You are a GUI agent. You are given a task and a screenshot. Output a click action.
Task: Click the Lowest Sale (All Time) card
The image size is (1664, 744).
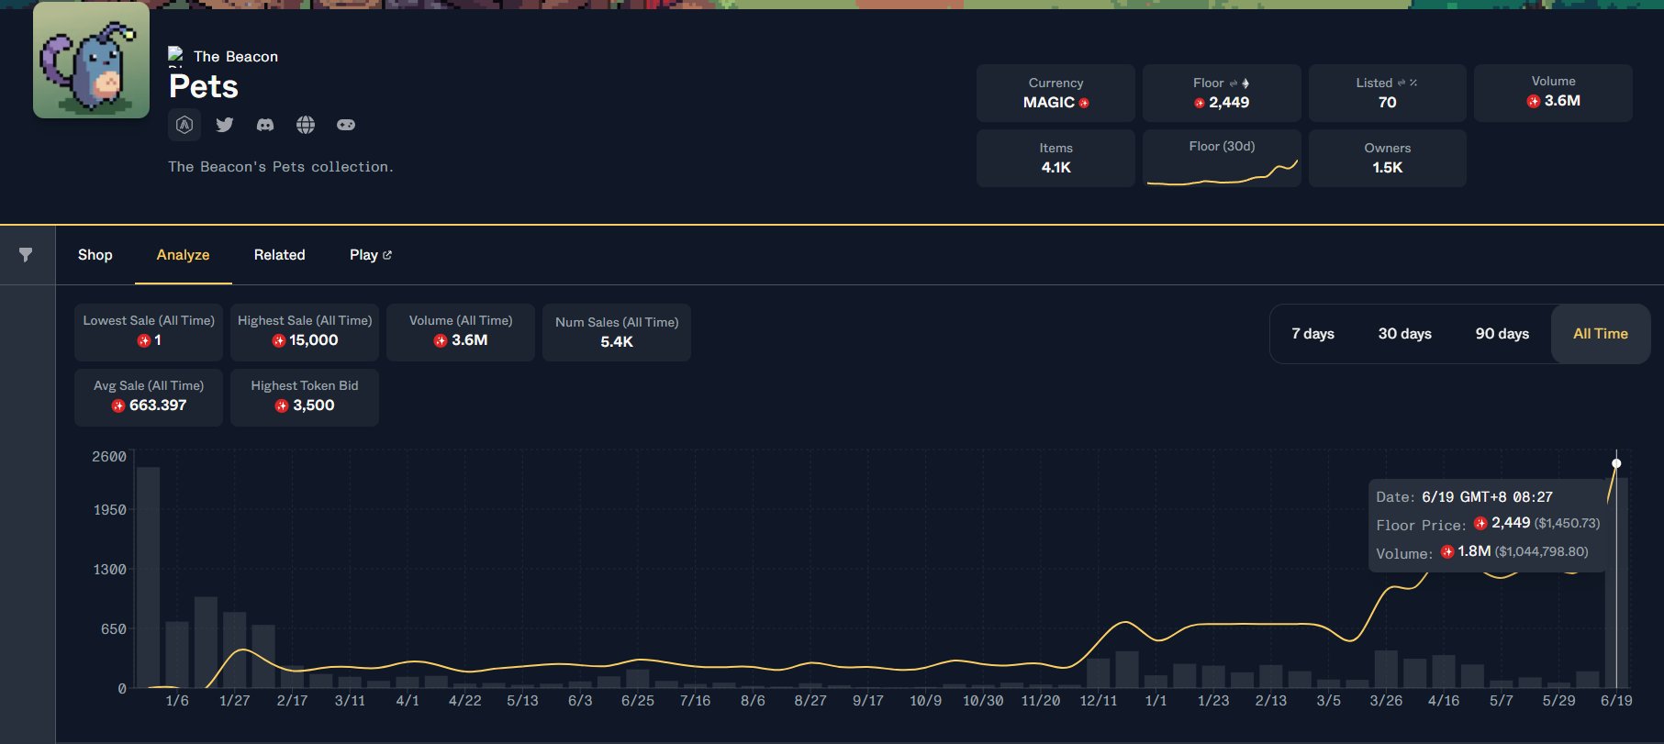[149, 332]
